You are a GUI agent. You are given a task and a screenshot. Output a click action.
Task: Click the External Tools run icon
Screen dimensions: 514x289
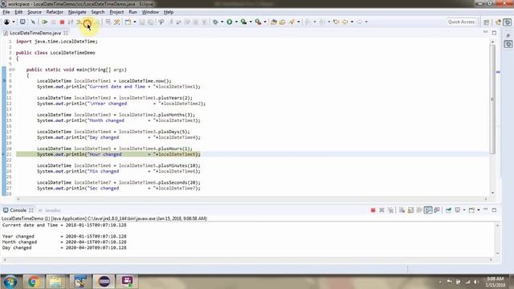pos(259,22)
